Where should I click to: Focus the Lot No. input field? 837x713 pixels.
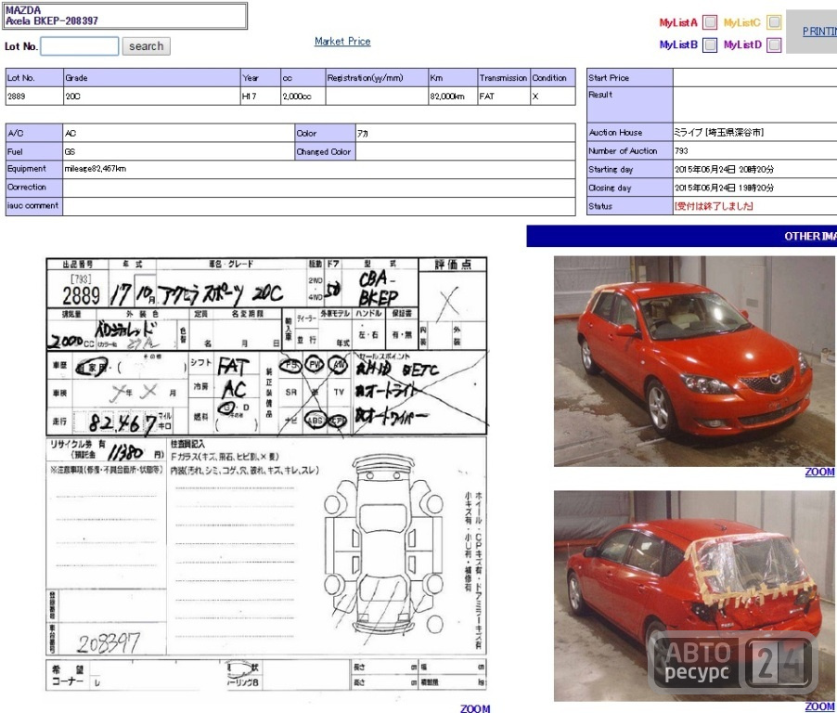pos(80,45)
